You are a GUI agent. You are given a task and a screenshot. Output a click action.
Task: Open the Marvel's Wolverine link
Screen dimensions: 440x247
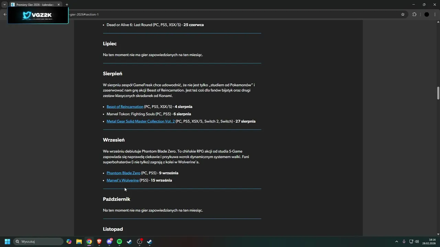123,180
